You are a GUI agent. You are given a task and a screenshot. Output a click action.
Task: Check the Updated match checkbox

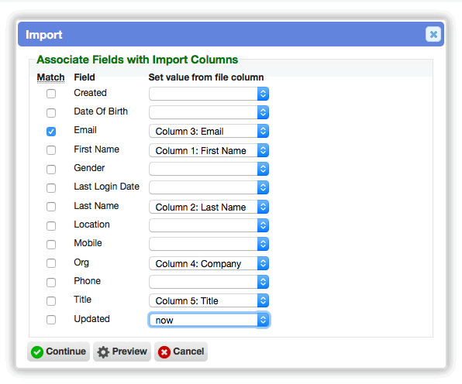[51, 320]
